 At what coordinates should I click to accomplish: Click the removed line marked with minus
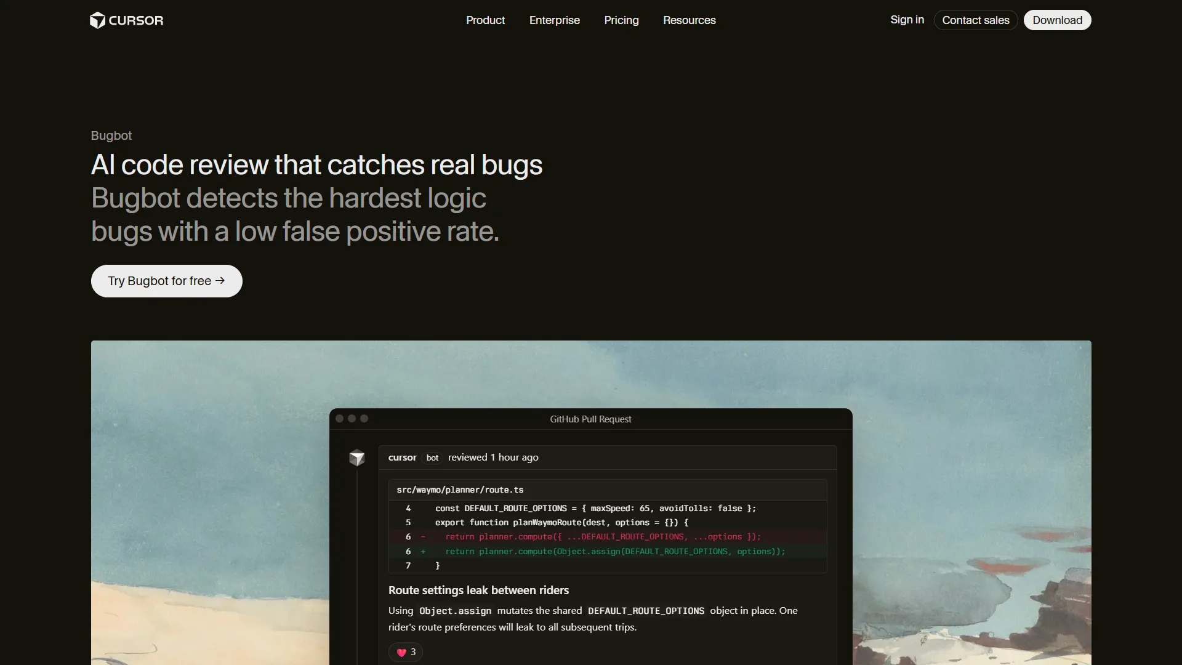pyautogui.click(x=608, y=537)
